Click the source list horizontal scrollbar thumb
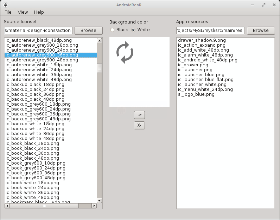The width and height of the screenshot is (280, 220). (44, 206)
